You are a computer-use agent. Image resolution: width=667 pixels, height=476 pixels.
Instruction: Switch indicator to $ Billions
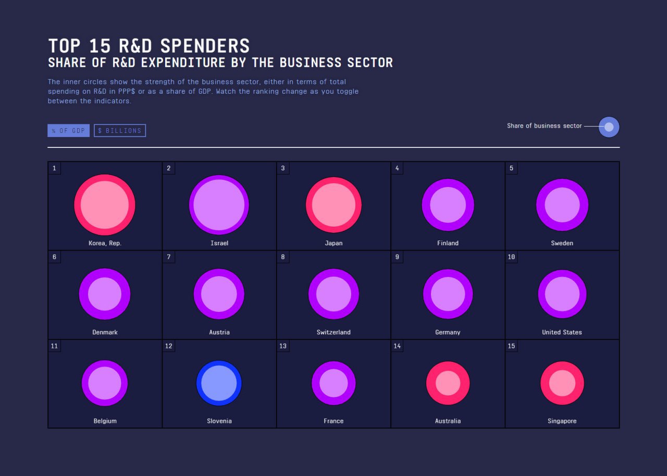pyautogui.click(x=120, y=131)
